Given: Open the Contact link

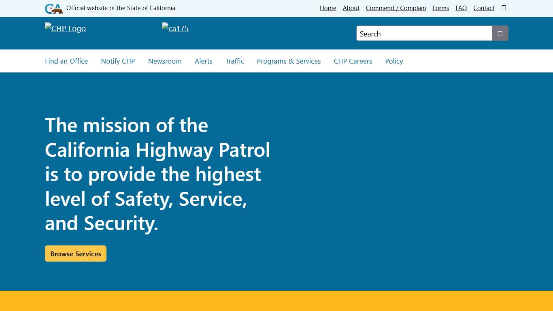Looking at the screenshot, I should click(483, 8).
